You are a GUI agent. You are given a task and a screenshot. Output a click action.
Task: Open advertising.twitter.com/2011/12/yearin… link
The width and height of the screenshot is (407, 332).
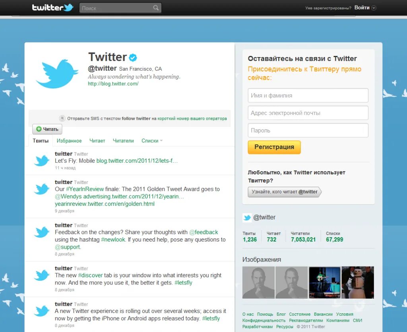coord(134,196)
